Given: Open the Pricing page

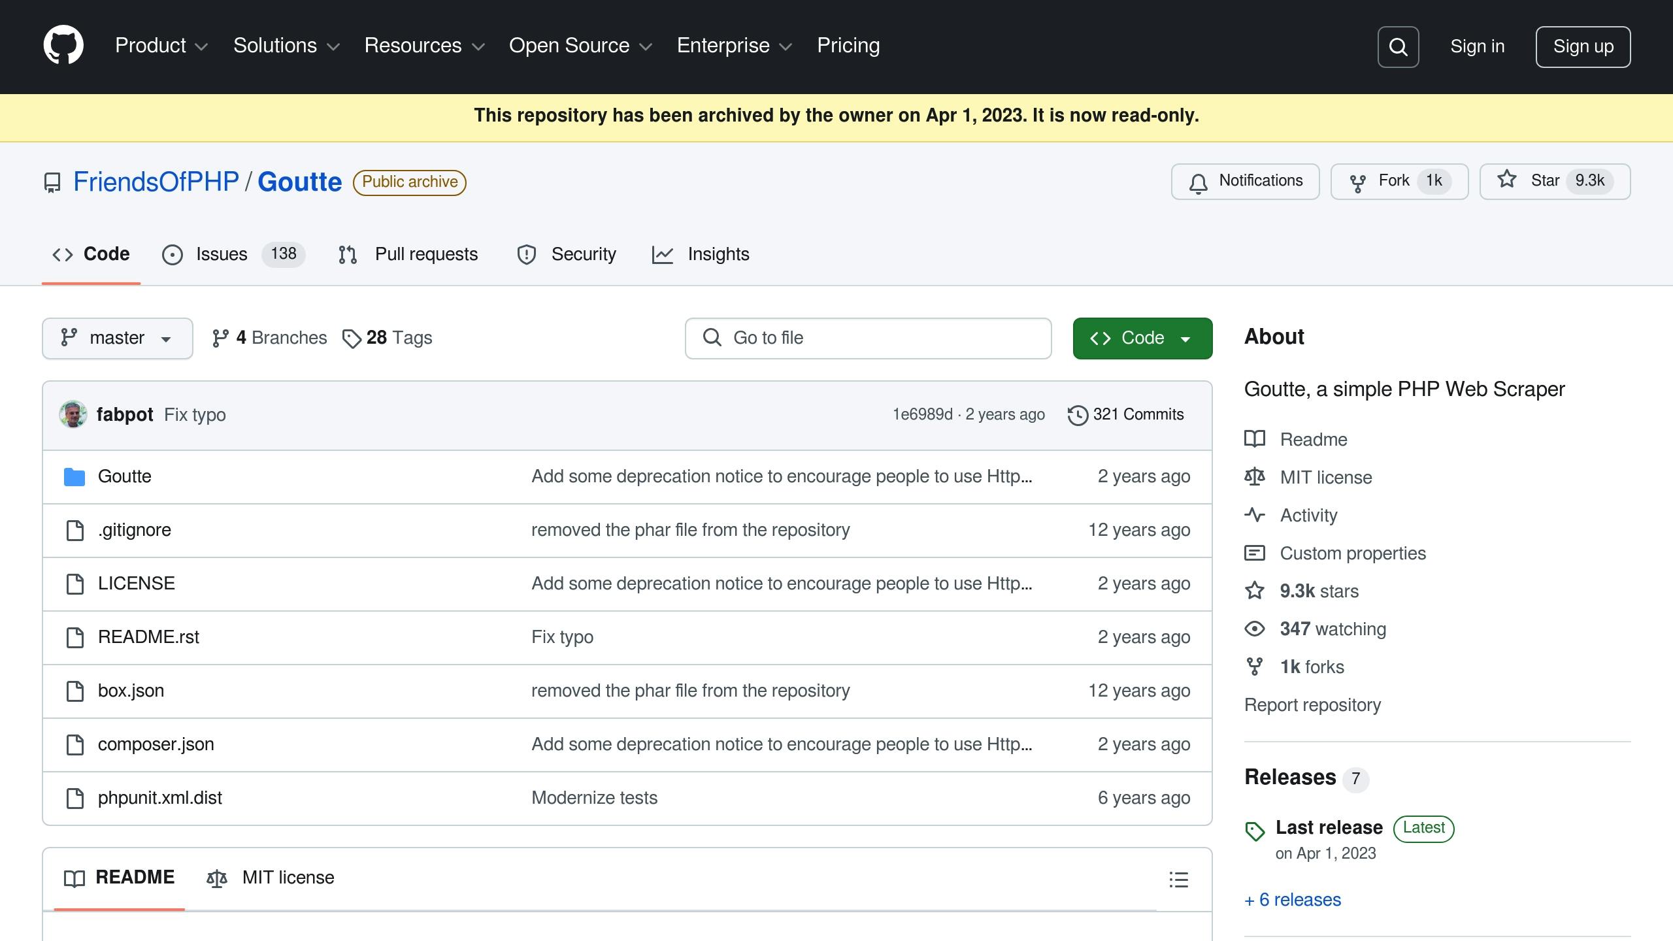Looking at the screenshot, I should 848,46.
